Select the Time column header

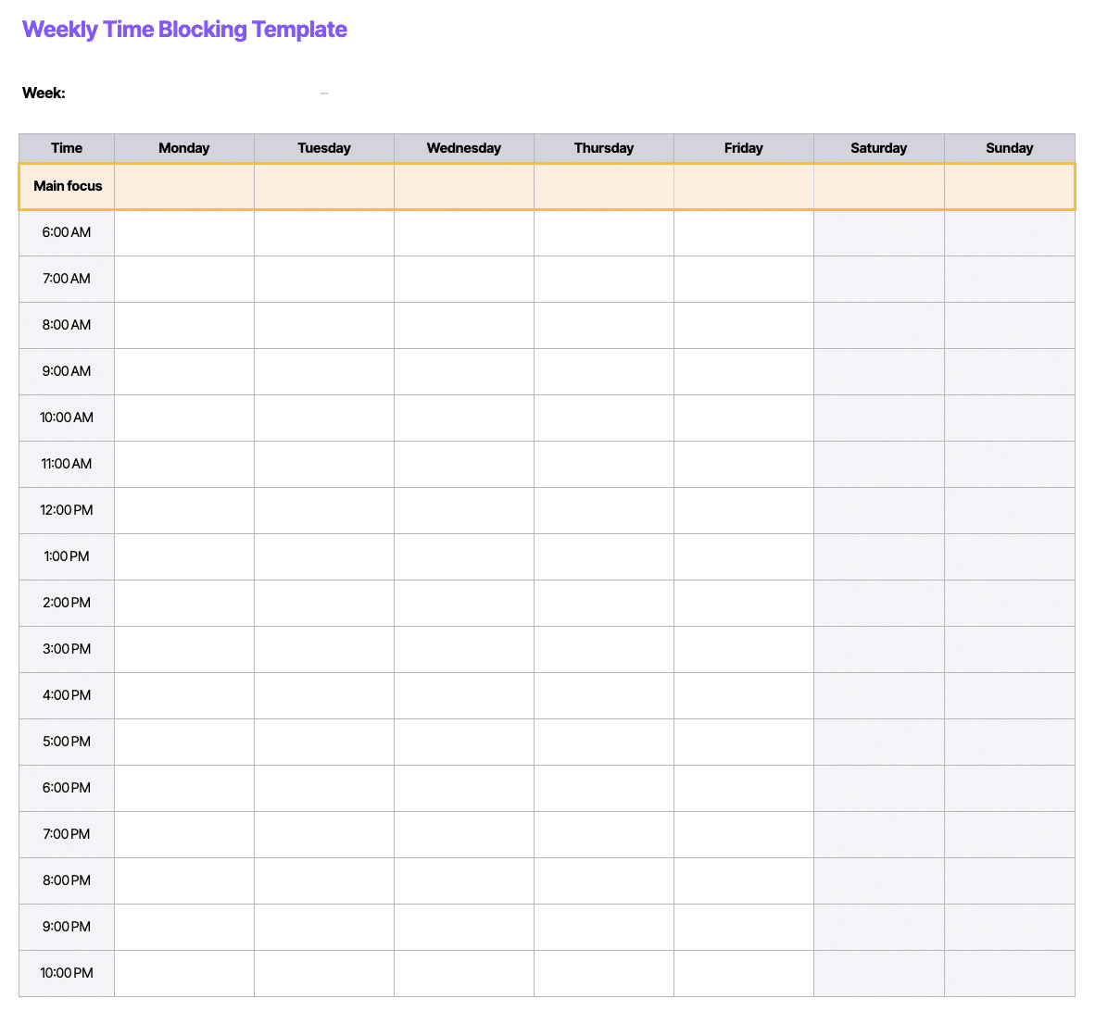(x=67, y=148)
